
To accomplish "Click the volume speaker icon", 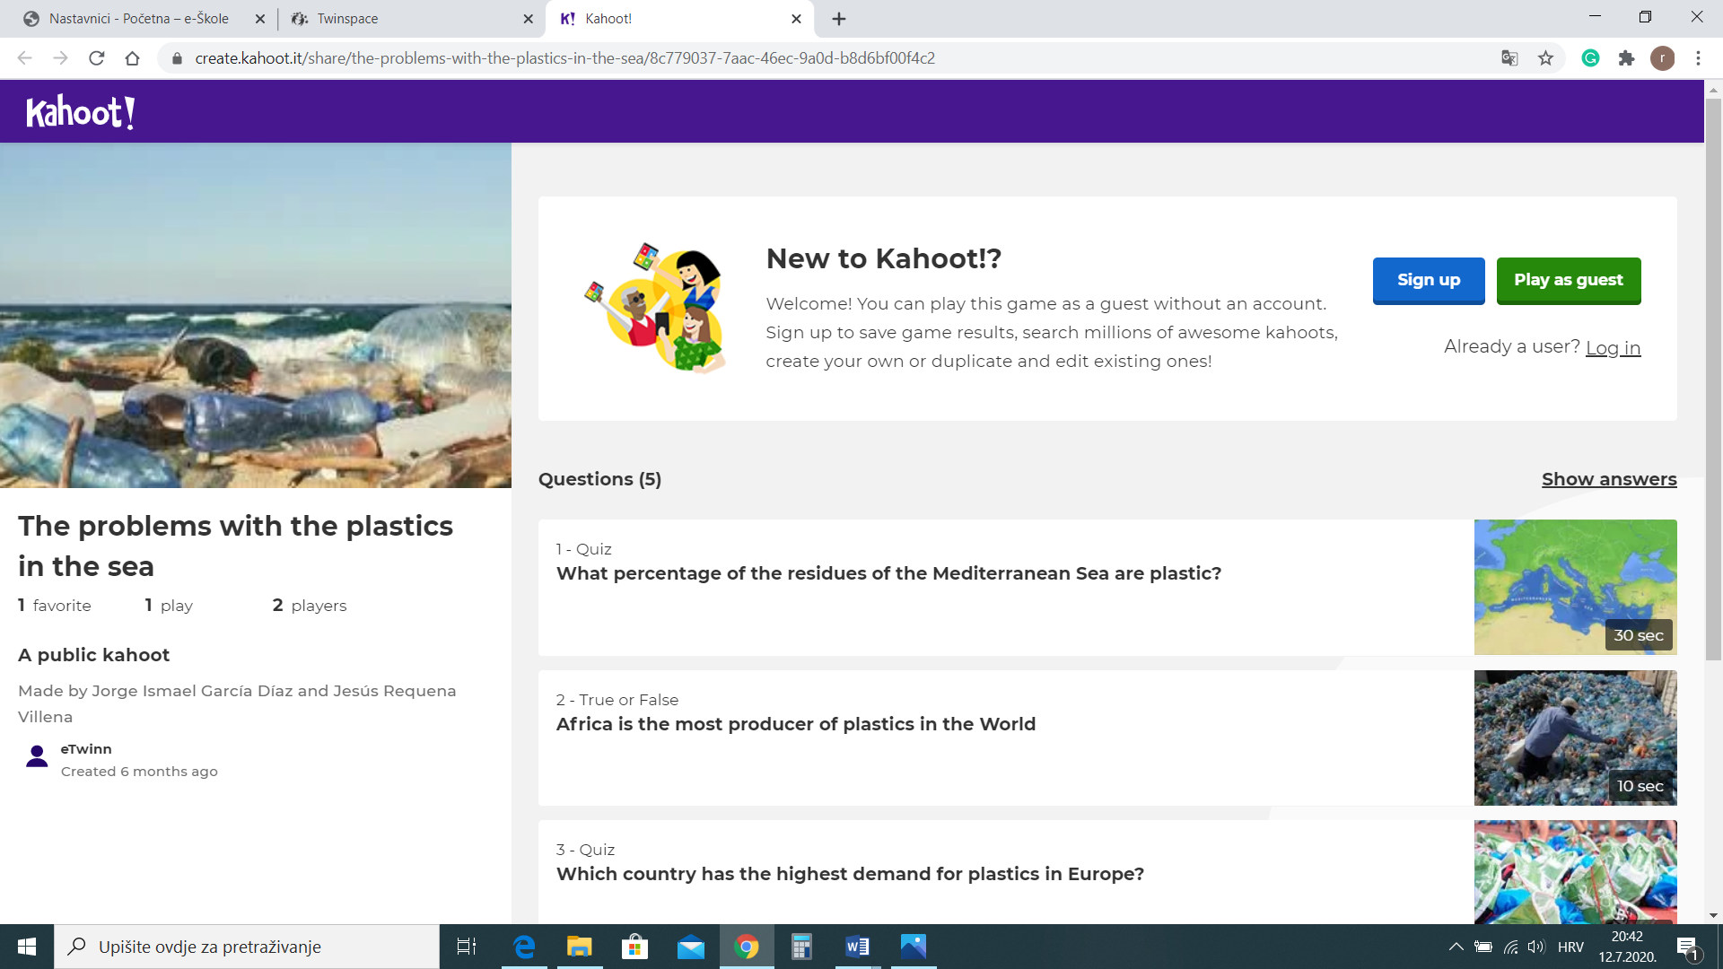I will [x=1536, y=947].
